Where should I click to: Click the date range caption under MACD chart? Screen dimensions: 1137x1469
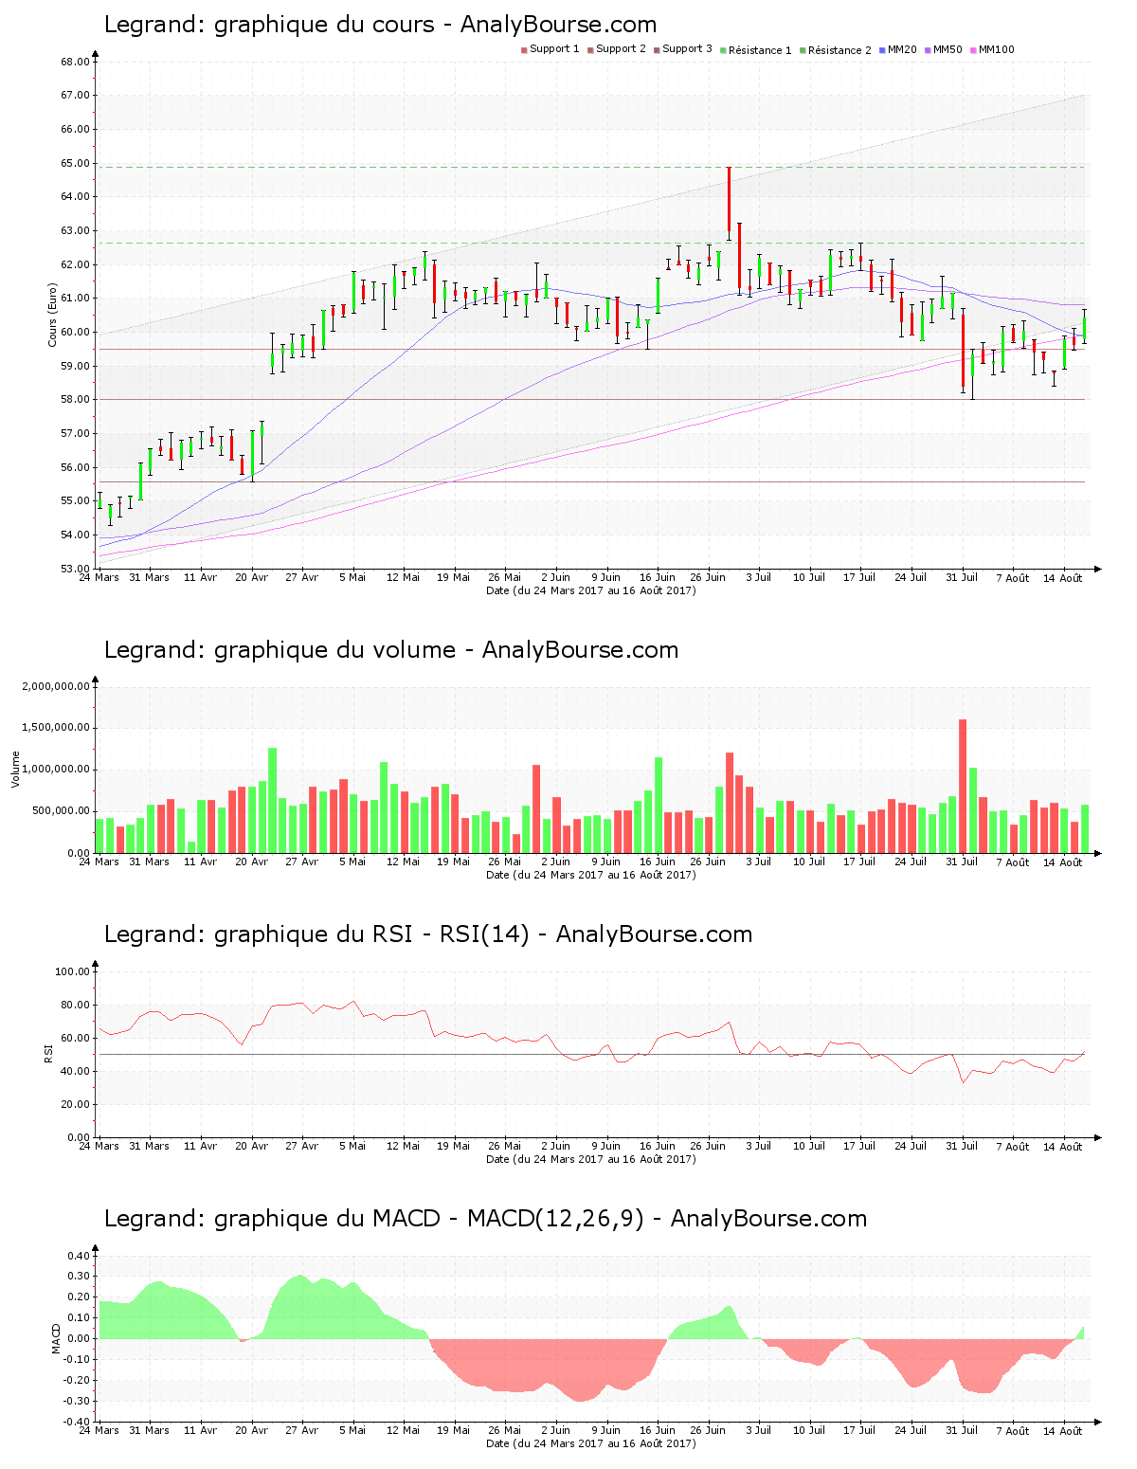pyautogui.click(x=590, y=1443)
